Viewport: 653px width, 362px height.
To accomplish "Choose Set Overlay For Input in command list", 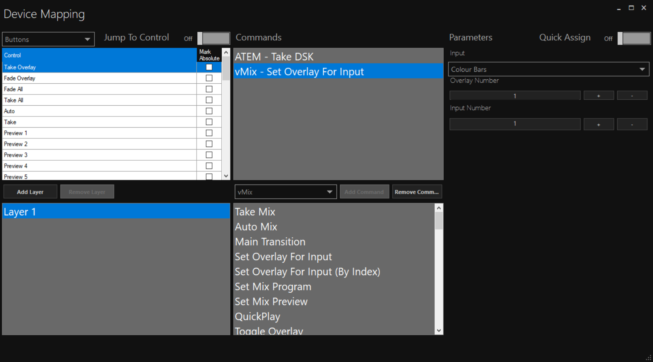I will 334,257.
